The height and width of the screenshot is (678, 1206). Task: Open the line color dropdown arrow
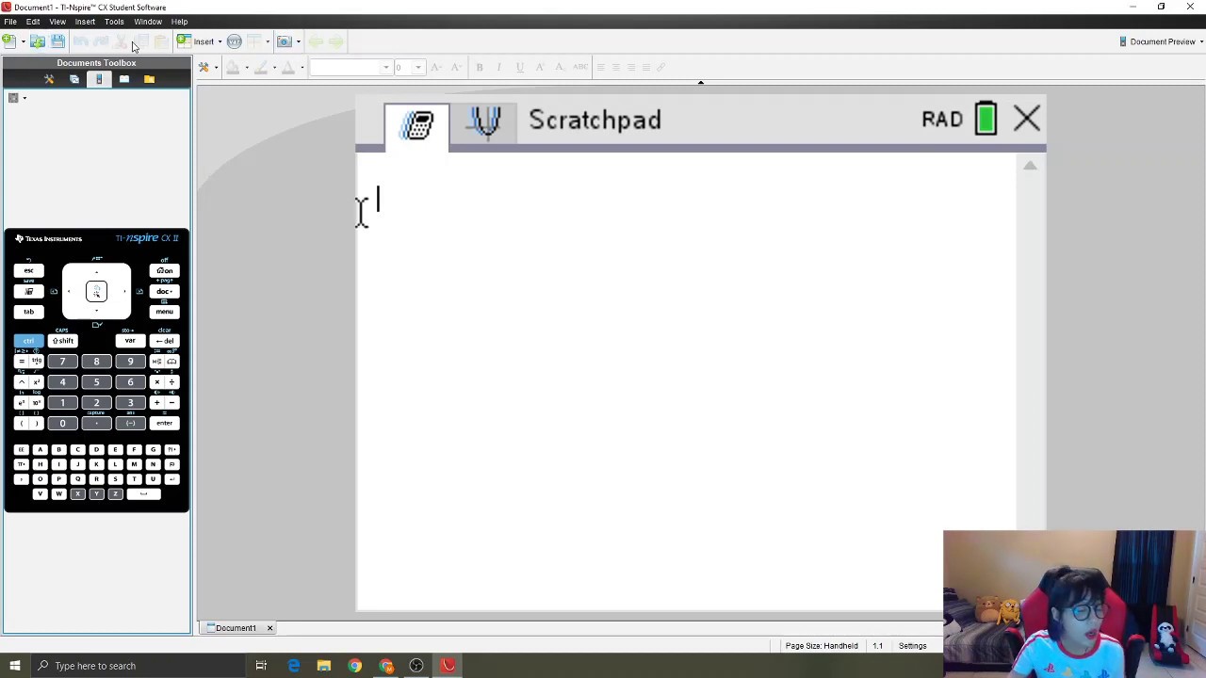[x=274, y=67]
